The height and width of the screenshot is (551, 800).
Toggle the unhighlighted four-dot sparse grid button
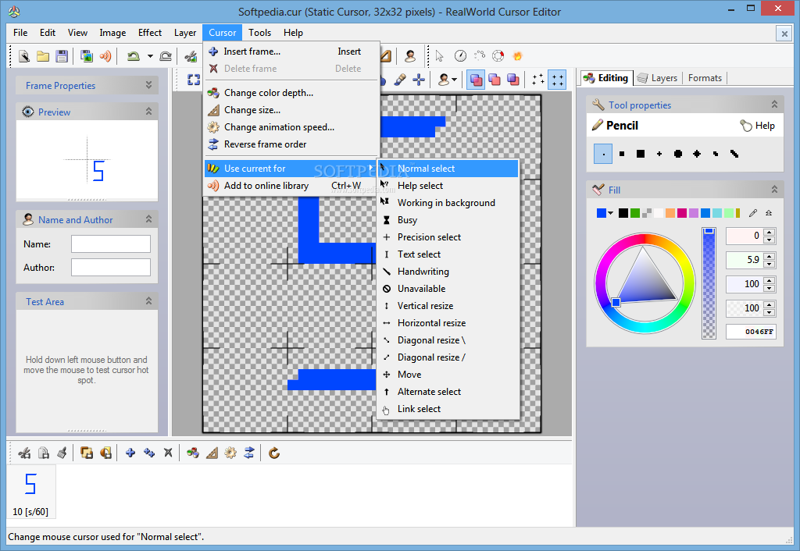point(537,80)
